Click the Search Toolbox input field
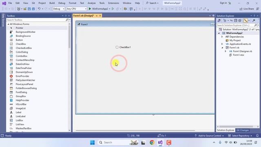Image resolution: width=261 pixels, height=147 pixels. 36,20
